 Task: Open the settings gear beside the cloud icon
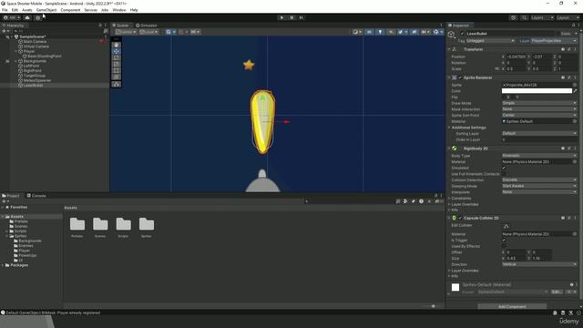tap(37, 17)
